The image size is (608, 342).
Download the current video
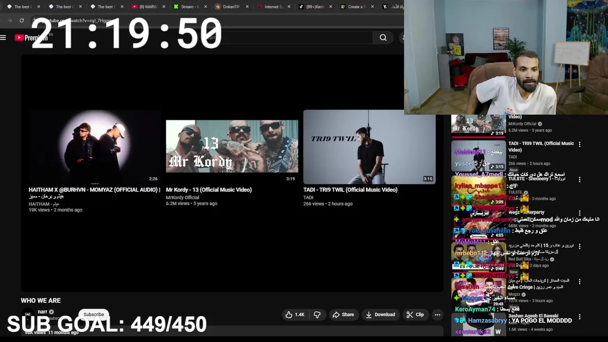click(x=380, y=314)
